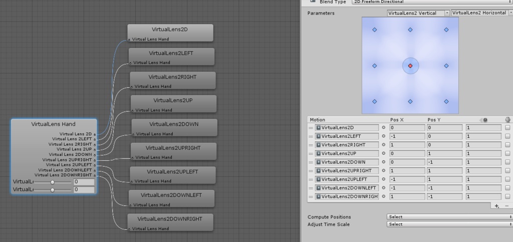Edit the speed value field of VirtualLens2RIGHT
This screenshot has height=242, width=513.
[x=483, y=145]
